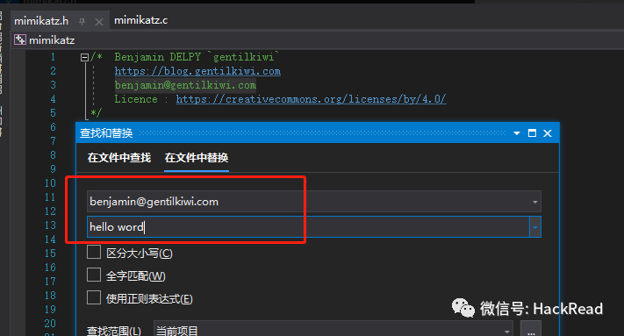Maximize the 查找和替换 dialog

click(532, 133)
